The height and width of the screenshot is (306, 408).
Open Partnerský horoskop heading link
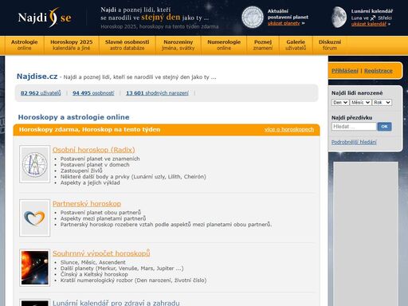point(87,204)
